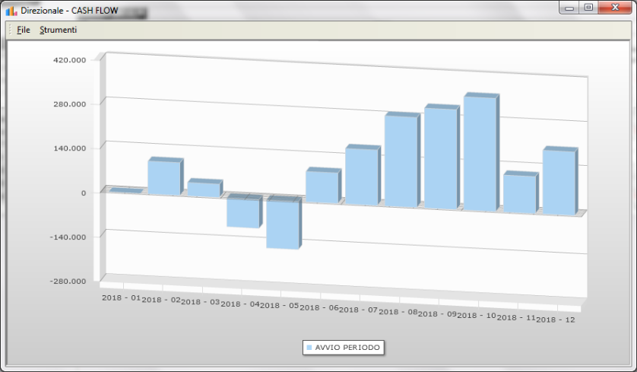Click the 2018 - 01 x-axis label
637x372 pixels.
[x=121, y=298]
